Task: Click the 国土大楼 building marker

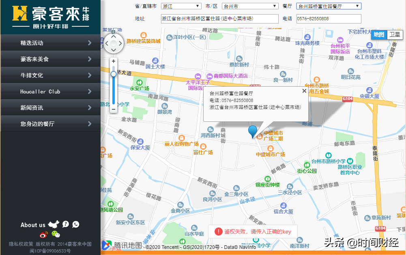Action: (155, 60)
